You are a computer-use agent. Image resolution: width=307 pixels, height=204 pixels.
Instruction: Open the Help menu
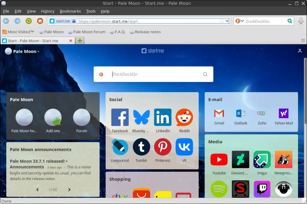105,11
